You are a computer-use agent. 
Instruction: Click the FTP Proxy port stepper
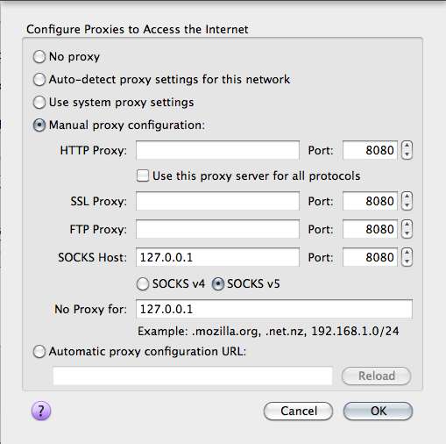coord(407,229)
